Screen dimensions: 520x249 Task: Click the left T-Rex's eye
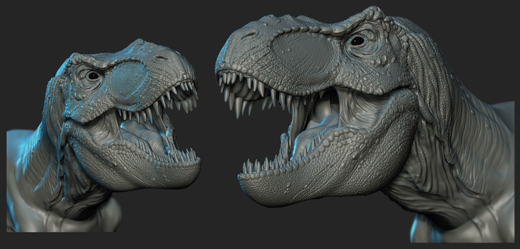[x=94, y=75]
